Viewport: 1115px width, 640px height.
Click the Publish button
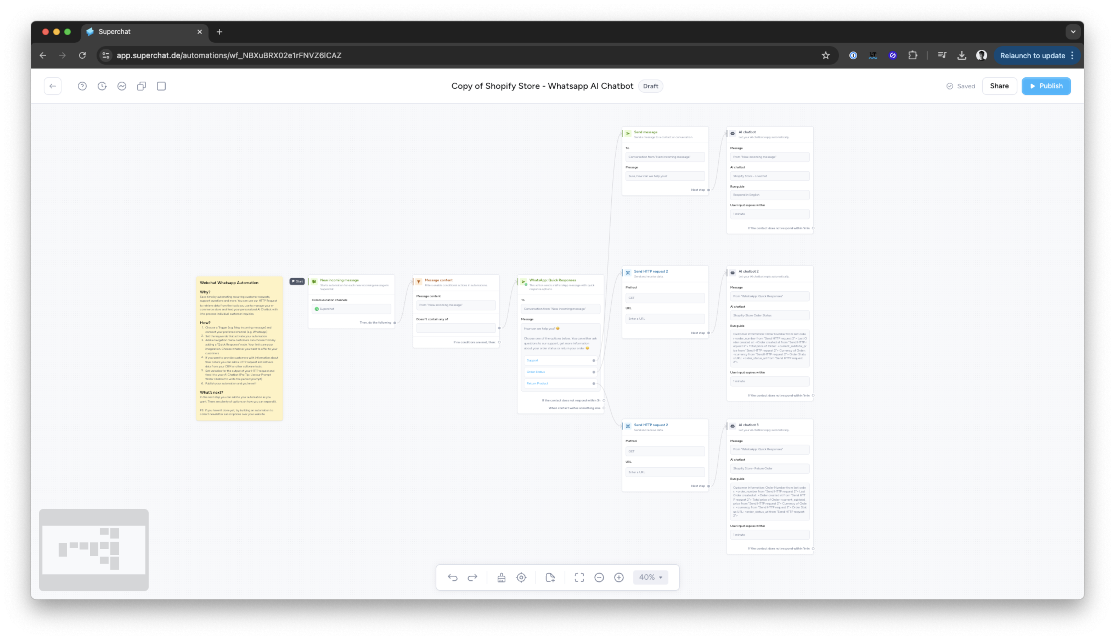point(1046,86)
